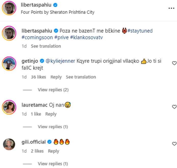Screen dimensions: 177x168
Task: Like getinjo's comment with the heart
Action: 174,63
